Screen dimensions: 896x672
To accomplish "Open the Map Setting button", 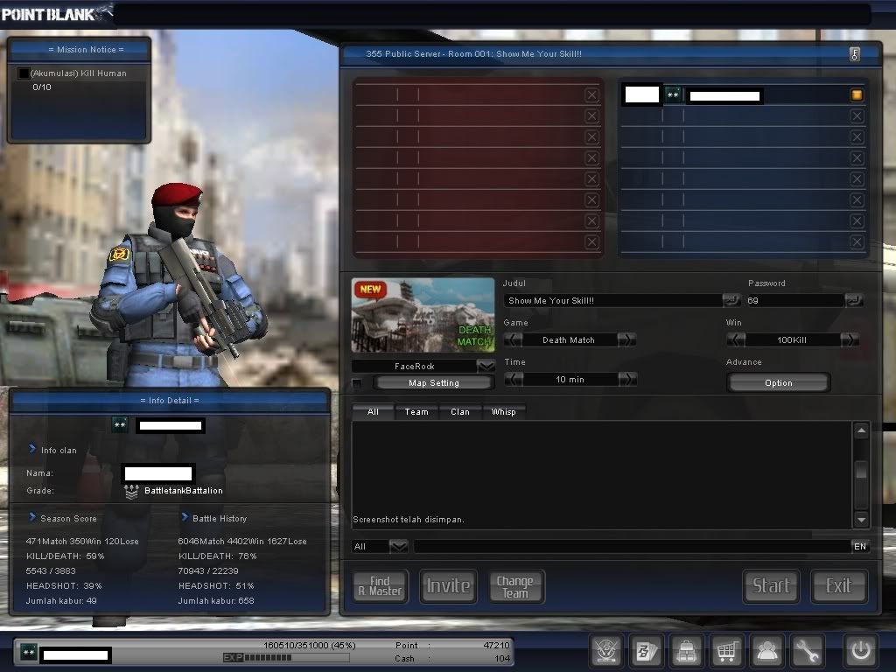I will [434, 383].
